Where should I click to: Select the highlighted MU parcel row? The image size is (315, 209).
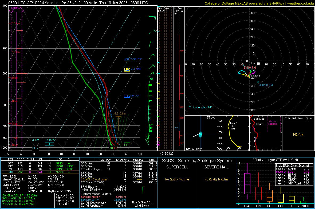(x=40, y=172)
